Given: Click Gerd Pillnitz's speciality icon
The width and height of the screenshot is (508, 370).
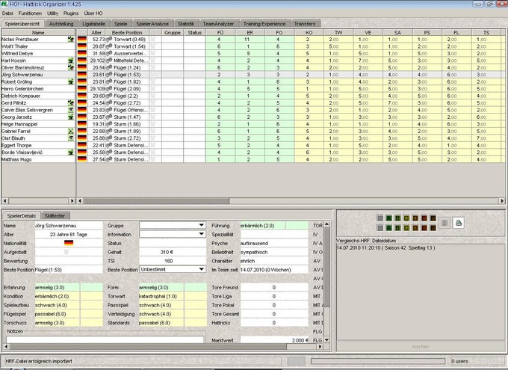Looking at the screenshot, I should tap(71, 103).
